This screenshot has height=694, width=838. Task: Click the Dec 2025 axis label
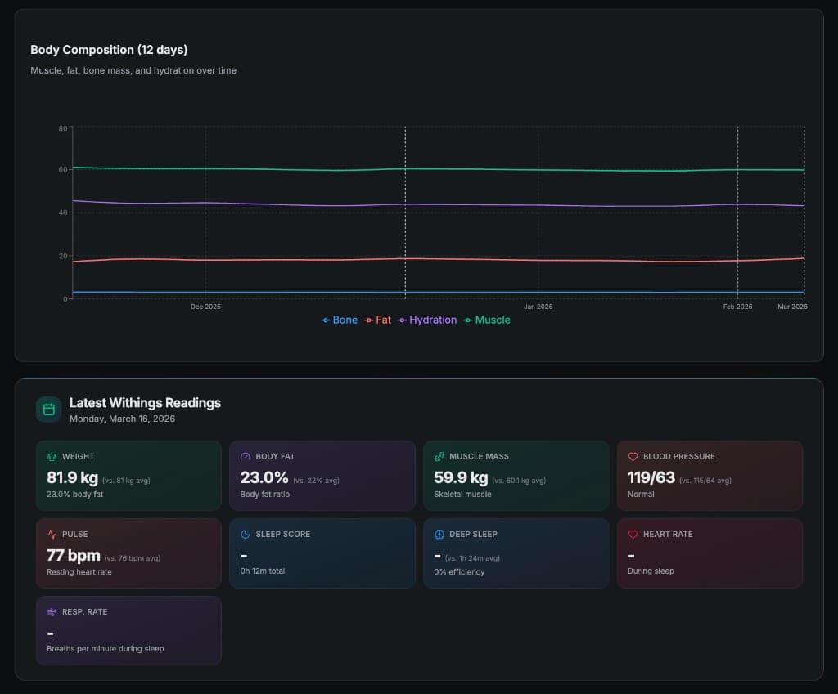pos(205,307)
